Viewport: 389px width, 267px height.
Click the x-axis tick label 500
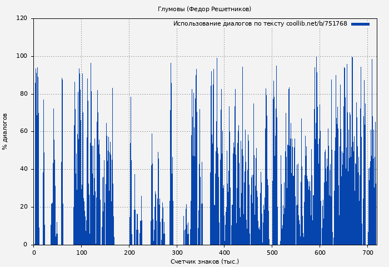coord(272,253)
